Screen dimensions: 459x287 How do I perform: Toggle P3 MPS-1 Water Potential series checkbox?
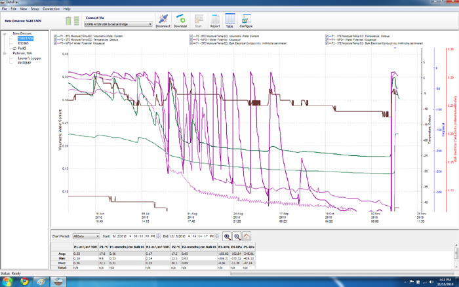[191, 40]
